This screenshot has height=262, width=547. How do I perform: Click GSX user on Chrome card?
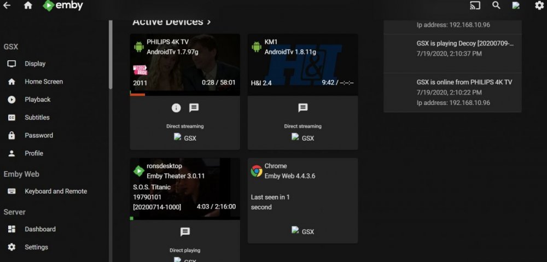303,231
